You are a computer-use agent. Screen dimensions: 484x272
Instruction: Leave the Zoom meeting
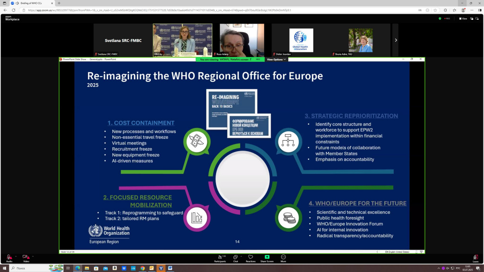(x=475, y=257)
